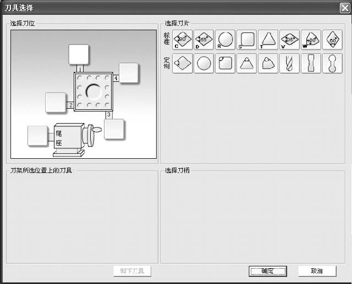Click the empty tool box at position 1
The image size is (352, 284).
click(79, 54)
